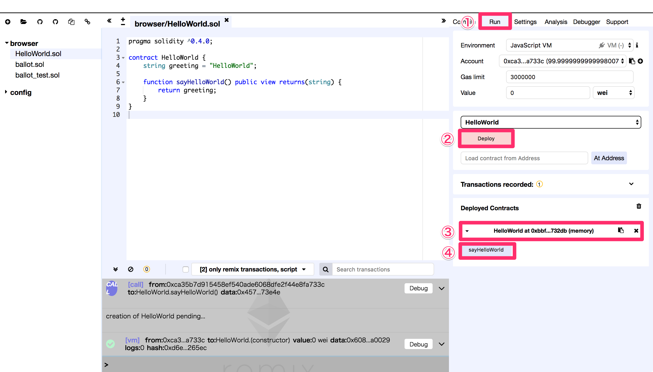Switch to the Analysis tab

(556, 22)
